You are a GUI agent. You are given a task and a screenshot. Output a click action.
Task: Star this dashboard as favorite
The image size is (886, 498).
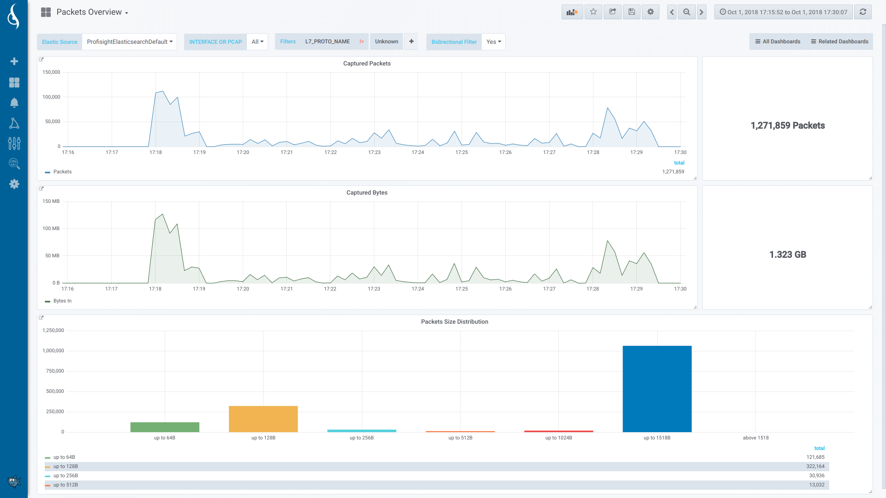tap(593, 12)
